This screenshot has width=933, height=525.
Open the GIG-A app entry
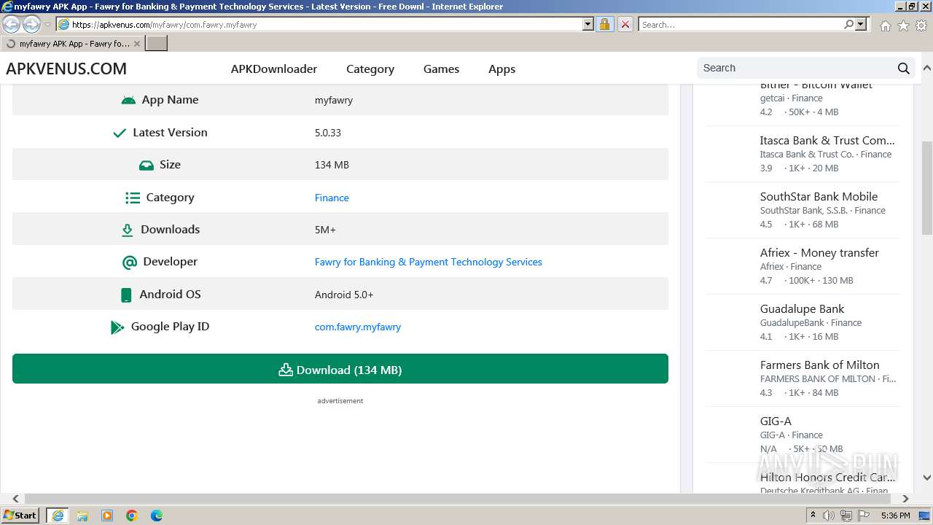coord(803,435)
